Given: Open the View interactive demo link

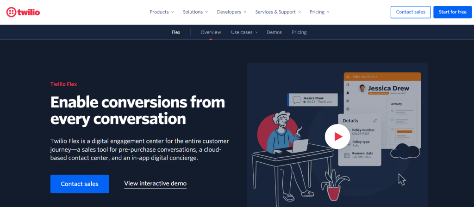Looking at the screenshot, I should pyautogui.click(x=156, y=183).
